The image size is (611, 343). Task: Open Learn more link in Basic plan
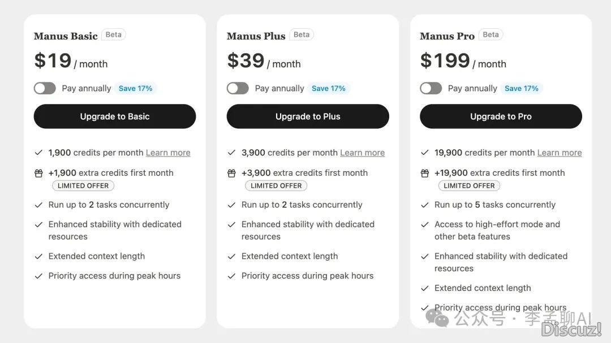click(168, 153)
